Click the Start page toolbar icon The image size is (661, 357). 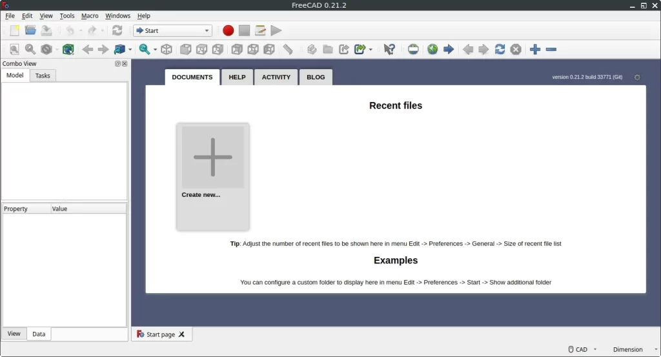[413, 49]
